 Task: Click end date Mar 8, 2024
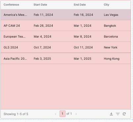[x=82, y=37]
